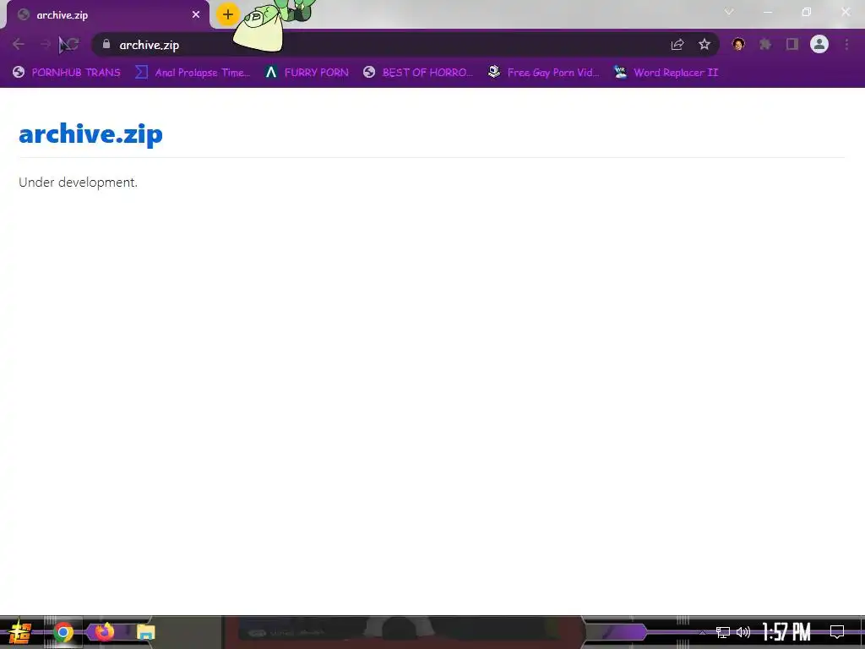Launch Firefox from the taskbar

104,631
